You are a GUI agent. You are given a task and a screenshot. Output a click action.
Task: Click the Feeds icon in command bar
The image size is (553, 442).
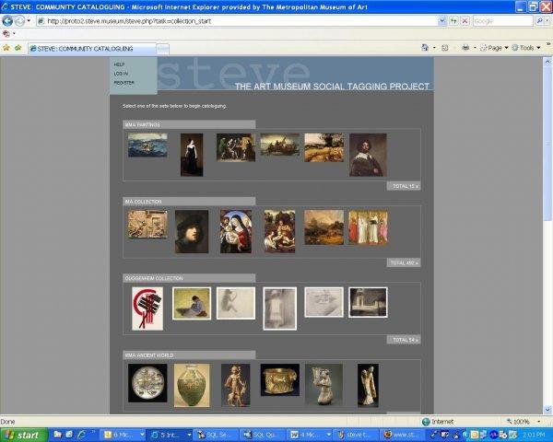coord(445,48)
